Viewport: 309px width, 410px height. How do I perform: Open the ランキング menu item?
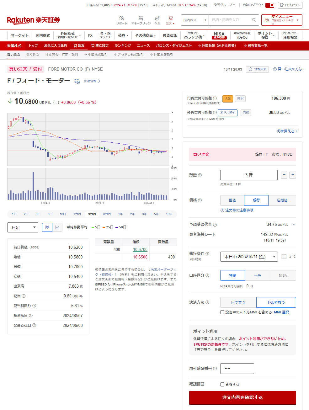pyautogui.click(x=122, y=46)
